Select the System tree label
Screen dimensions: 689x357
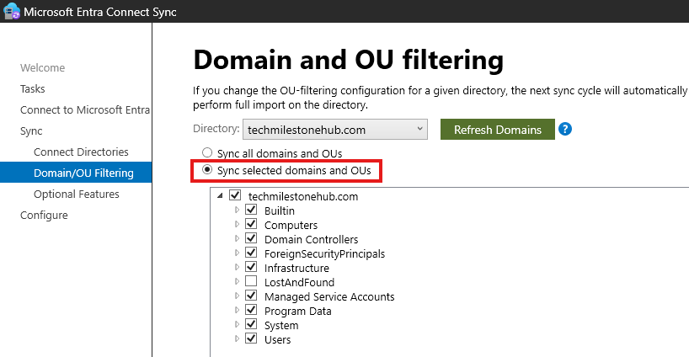pos(281,325)
